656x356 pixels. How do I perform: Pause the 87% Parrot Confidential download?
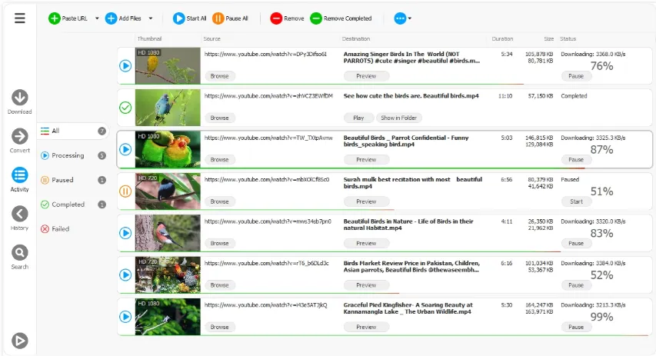point(576,160)
